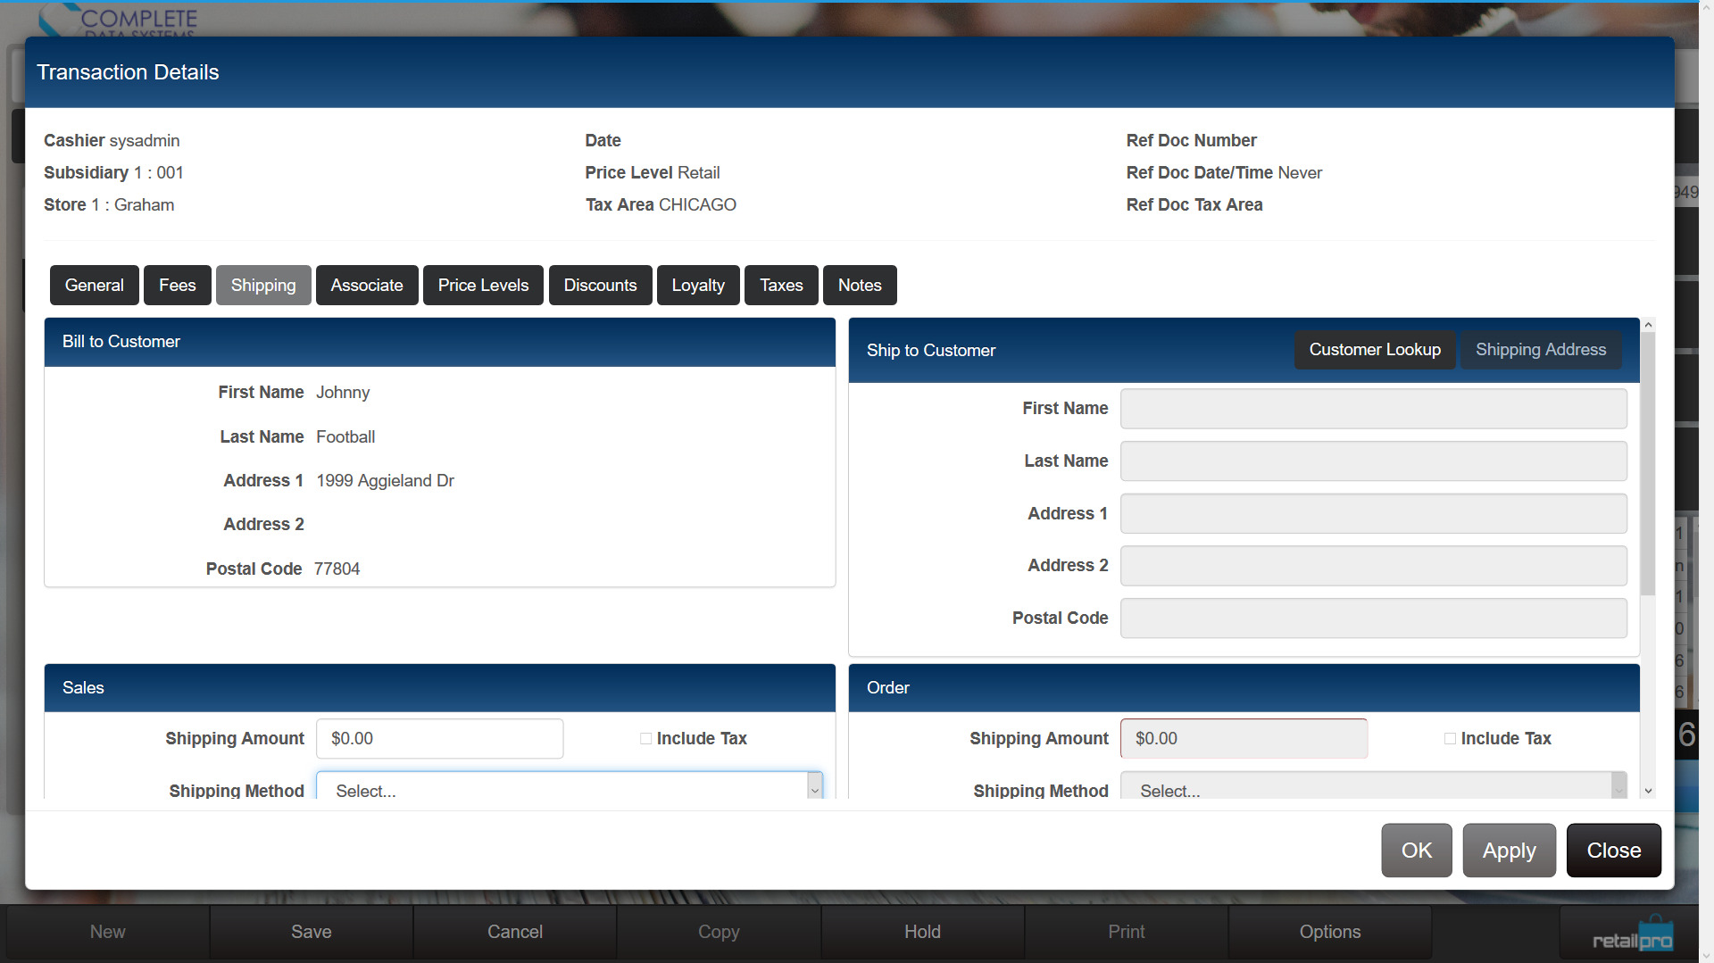The image size is (1714, 963).
Task: Click the Sales Shipping Amount field
Action: point(439,739)
